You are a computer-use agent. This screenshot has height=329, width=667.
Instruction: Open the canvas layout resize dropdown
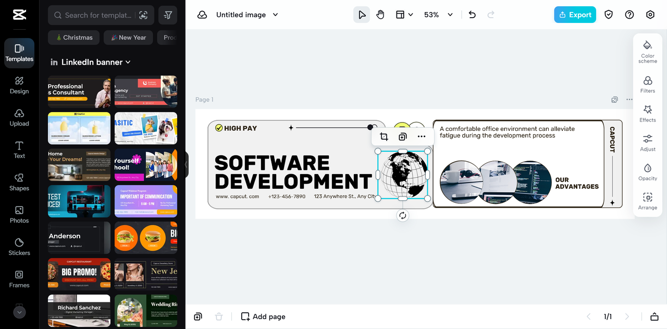pyautogui.click(x=404, y=15)
